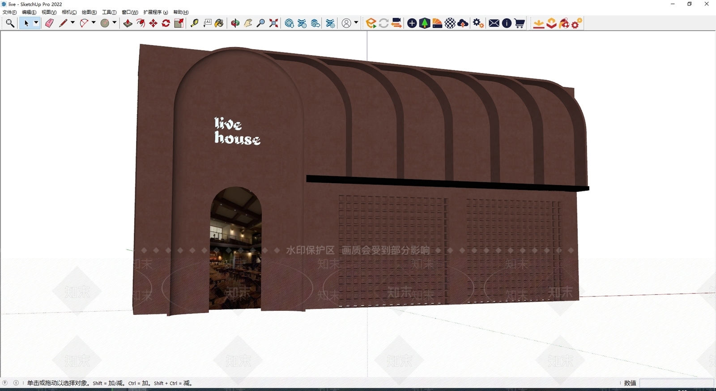Open the 扩展程序 menu
This screenshot has height=391, width=716.
point(155,12)
